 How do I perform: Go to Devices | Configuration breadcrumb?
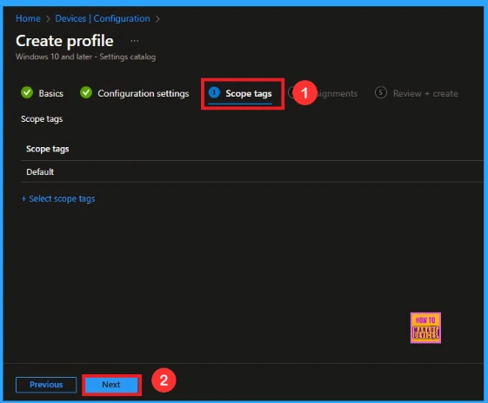tap(103, 18)
